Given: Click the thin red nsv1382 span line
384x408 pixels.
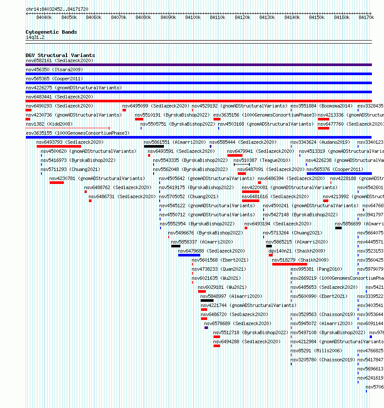Looking at the screenshot, I should coord(68,128).
